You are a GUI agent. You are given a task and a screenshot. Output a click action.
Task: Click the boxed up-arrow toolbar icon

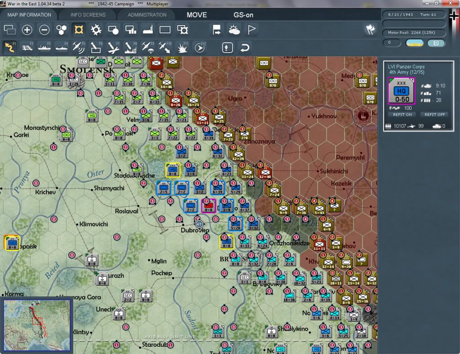(x=227, y=48)
